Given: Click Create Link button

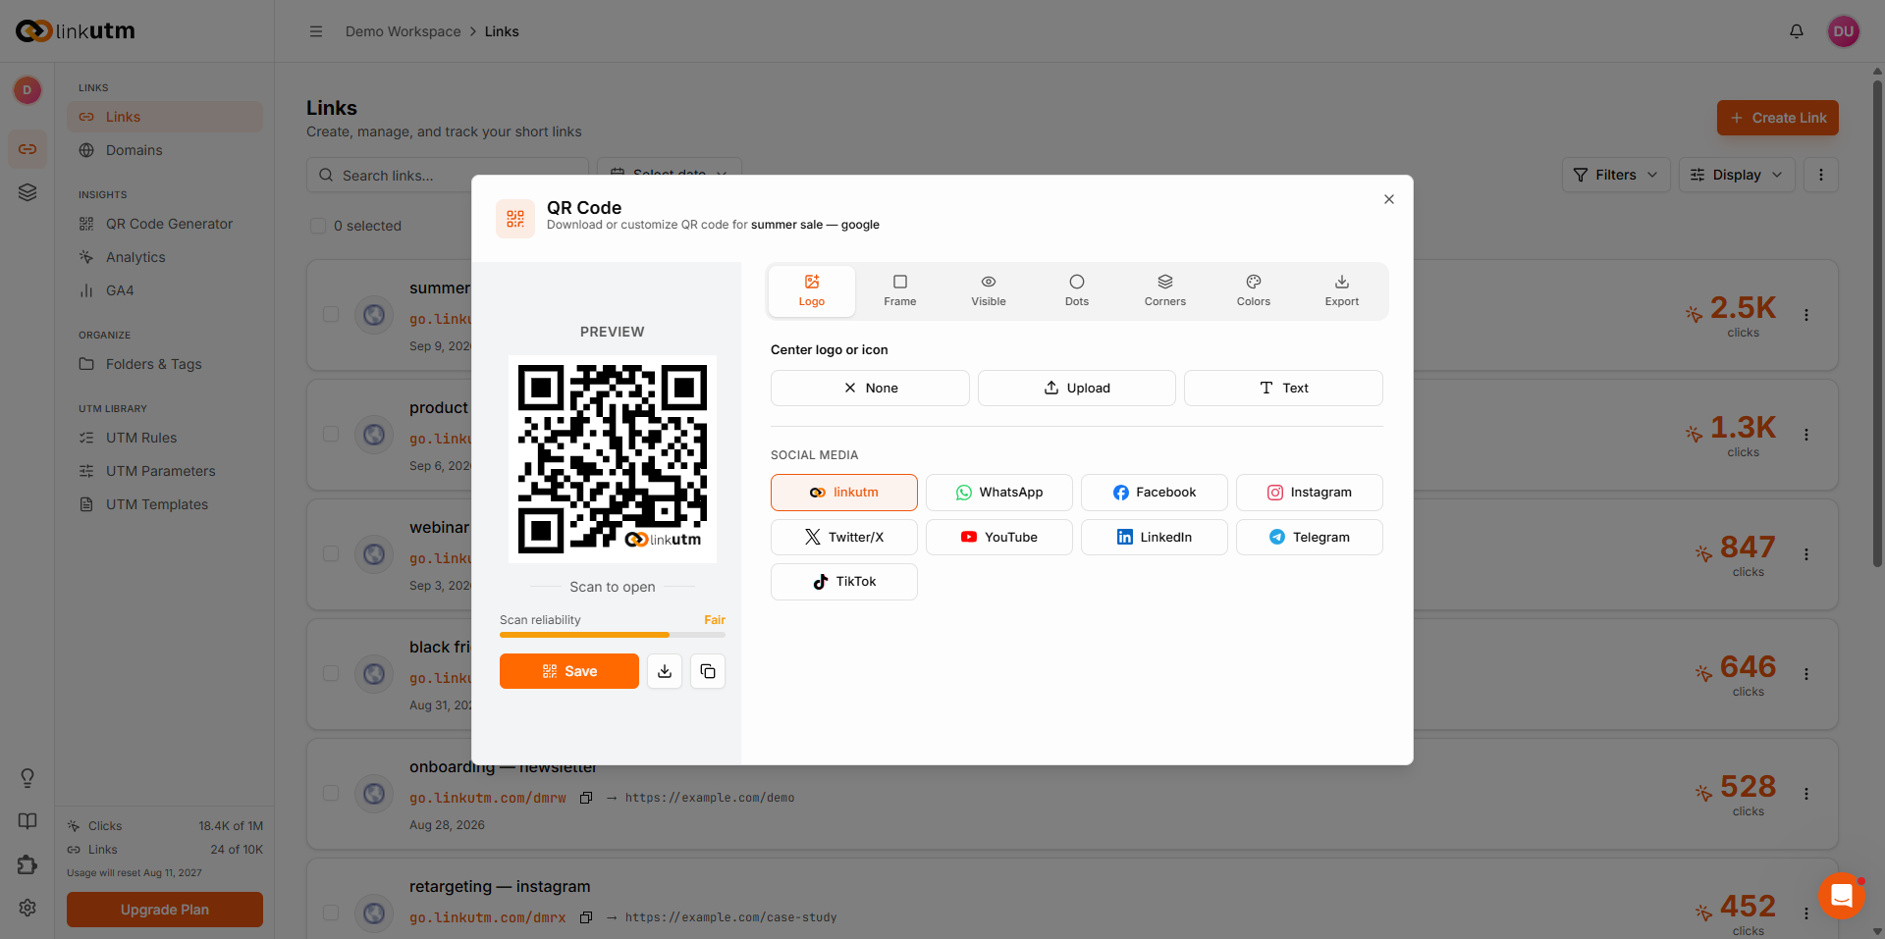Looking at the screenshot, I should pyautogui.click(x=1778, y=118).
